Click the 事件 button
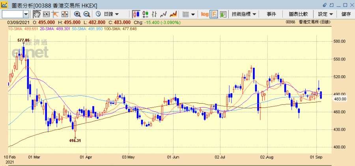The height and width of the screenshot is (166, 355). coord(271,14)
